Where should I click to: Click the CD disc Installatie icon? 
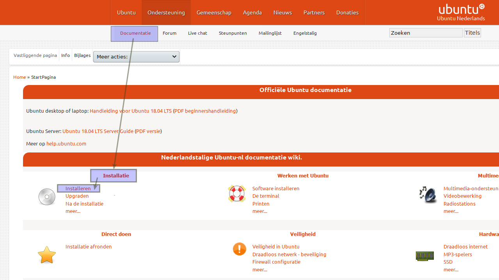pos(47,197)
